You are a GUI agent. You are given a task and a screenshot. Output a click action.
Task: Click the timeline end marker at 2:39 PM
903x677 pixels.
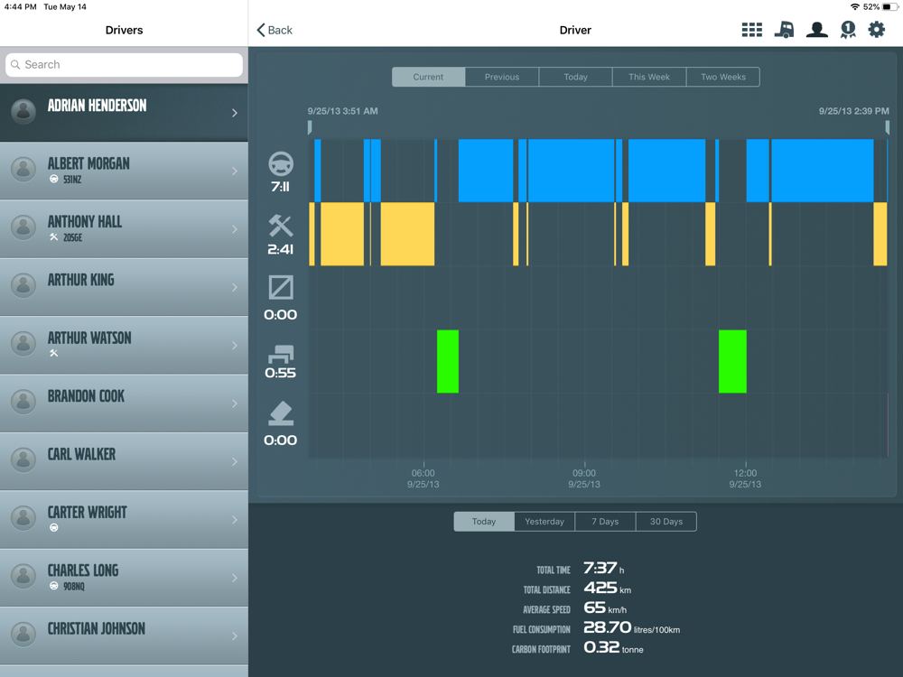point(887,128)
